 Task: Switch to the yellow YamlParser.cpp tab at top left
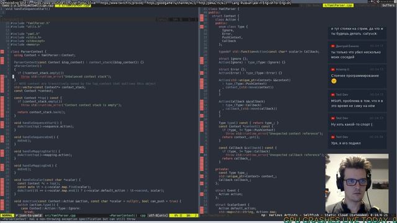pyautogui.click(x=73, y=6)
